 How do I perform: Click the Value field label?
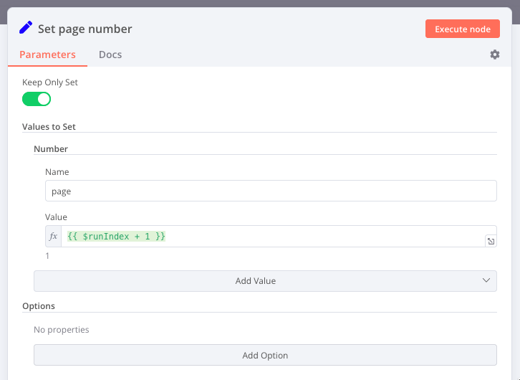[x=56, y=217]
